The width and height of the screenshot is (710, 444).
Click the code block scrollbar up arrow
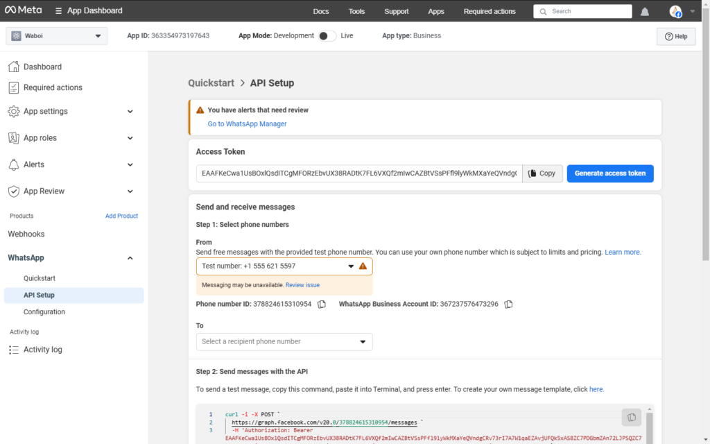pyautogui.click(x=649, y=409)
